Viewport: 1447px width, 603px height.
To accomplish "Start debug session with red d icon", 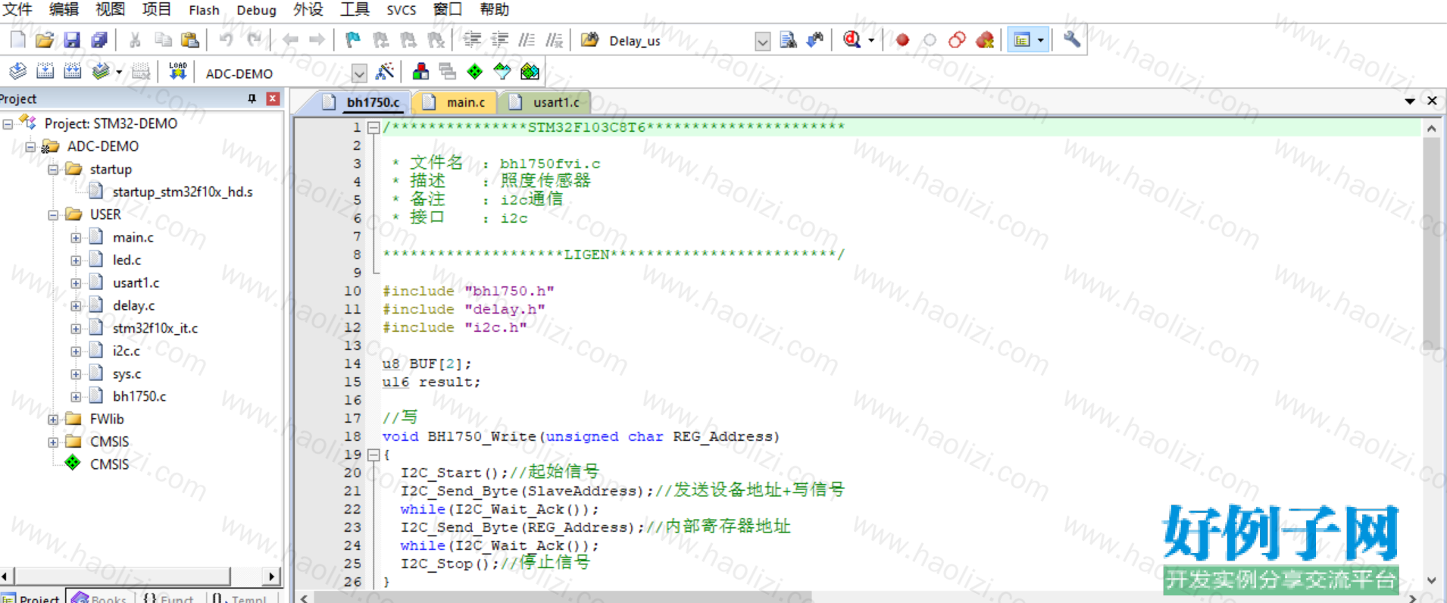I will click(852, 40).
